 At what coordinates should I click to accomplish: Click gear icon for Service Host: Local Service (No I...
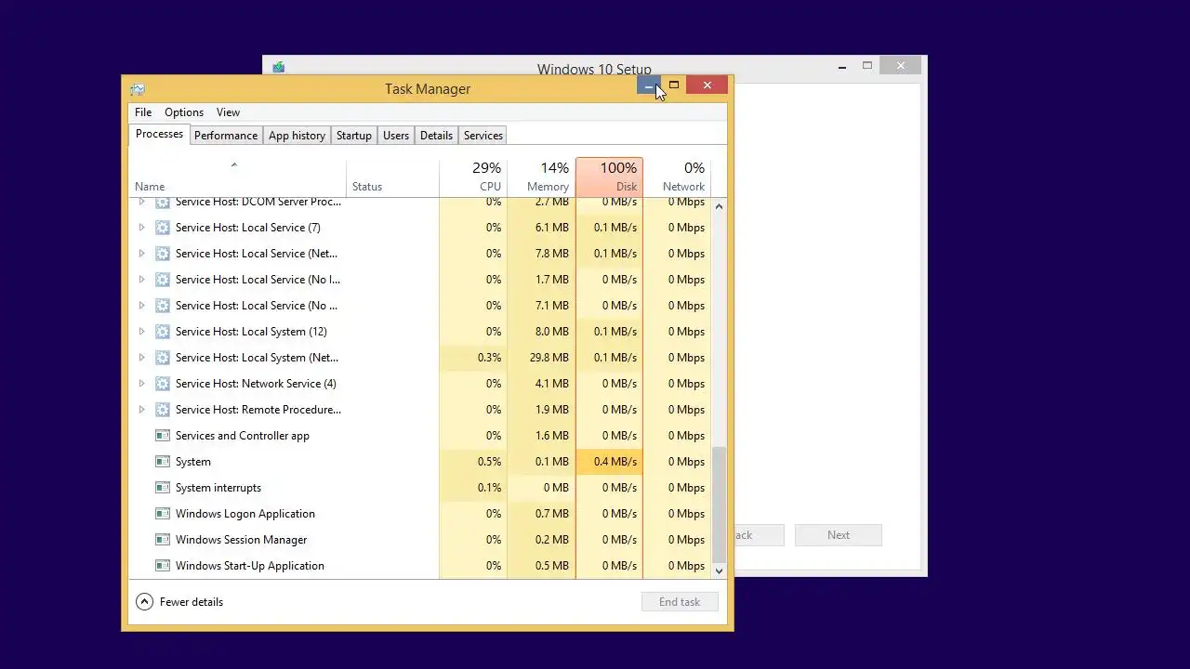click(163, 280)
